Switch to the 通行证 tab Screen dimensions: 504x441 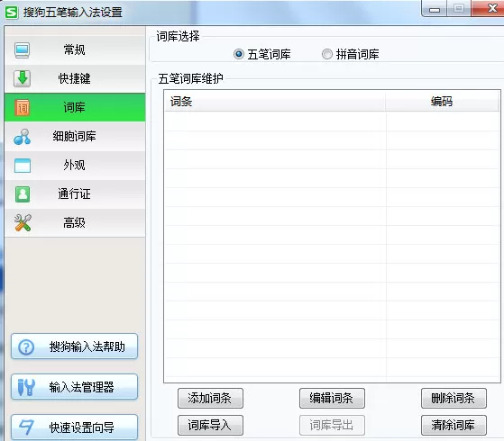[75, 194]
